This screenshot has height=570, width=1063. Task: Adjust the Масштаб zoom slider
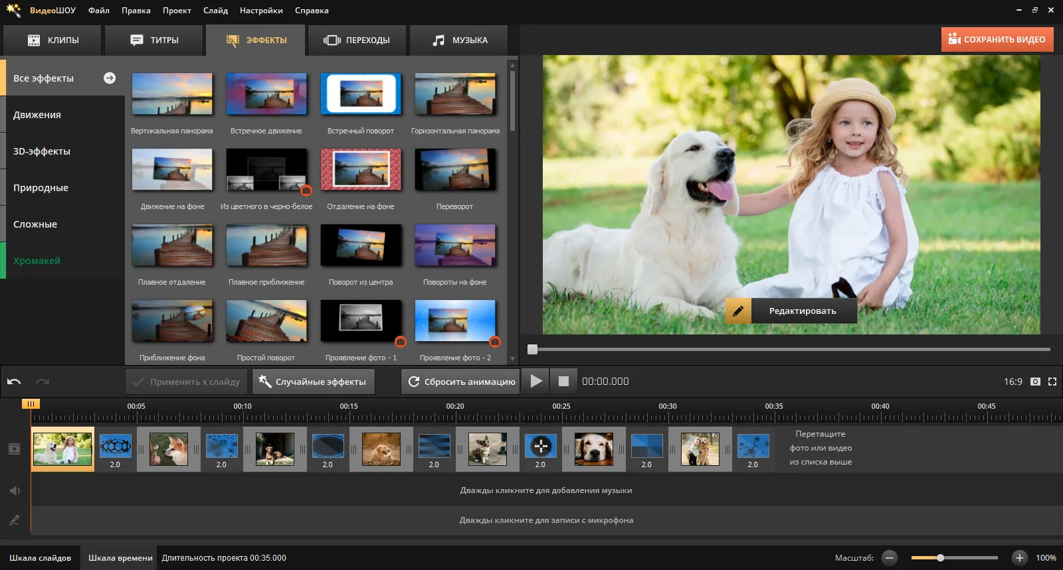pos(941,558)
